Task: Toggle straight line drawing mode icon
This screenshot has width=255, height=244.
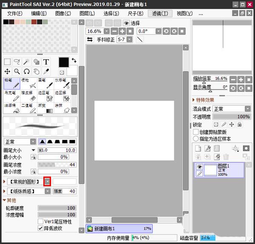Action: pyautogui.click(x=140, y=39)
